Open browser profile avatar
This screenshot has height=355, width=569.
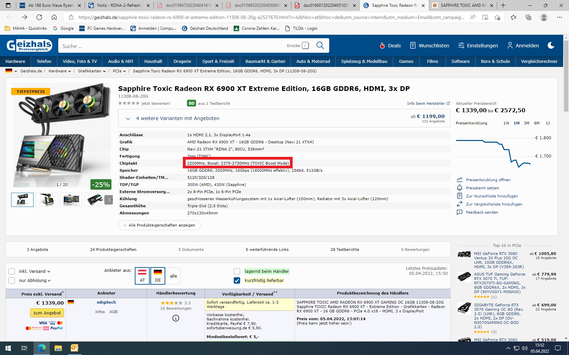pos(544,17)
